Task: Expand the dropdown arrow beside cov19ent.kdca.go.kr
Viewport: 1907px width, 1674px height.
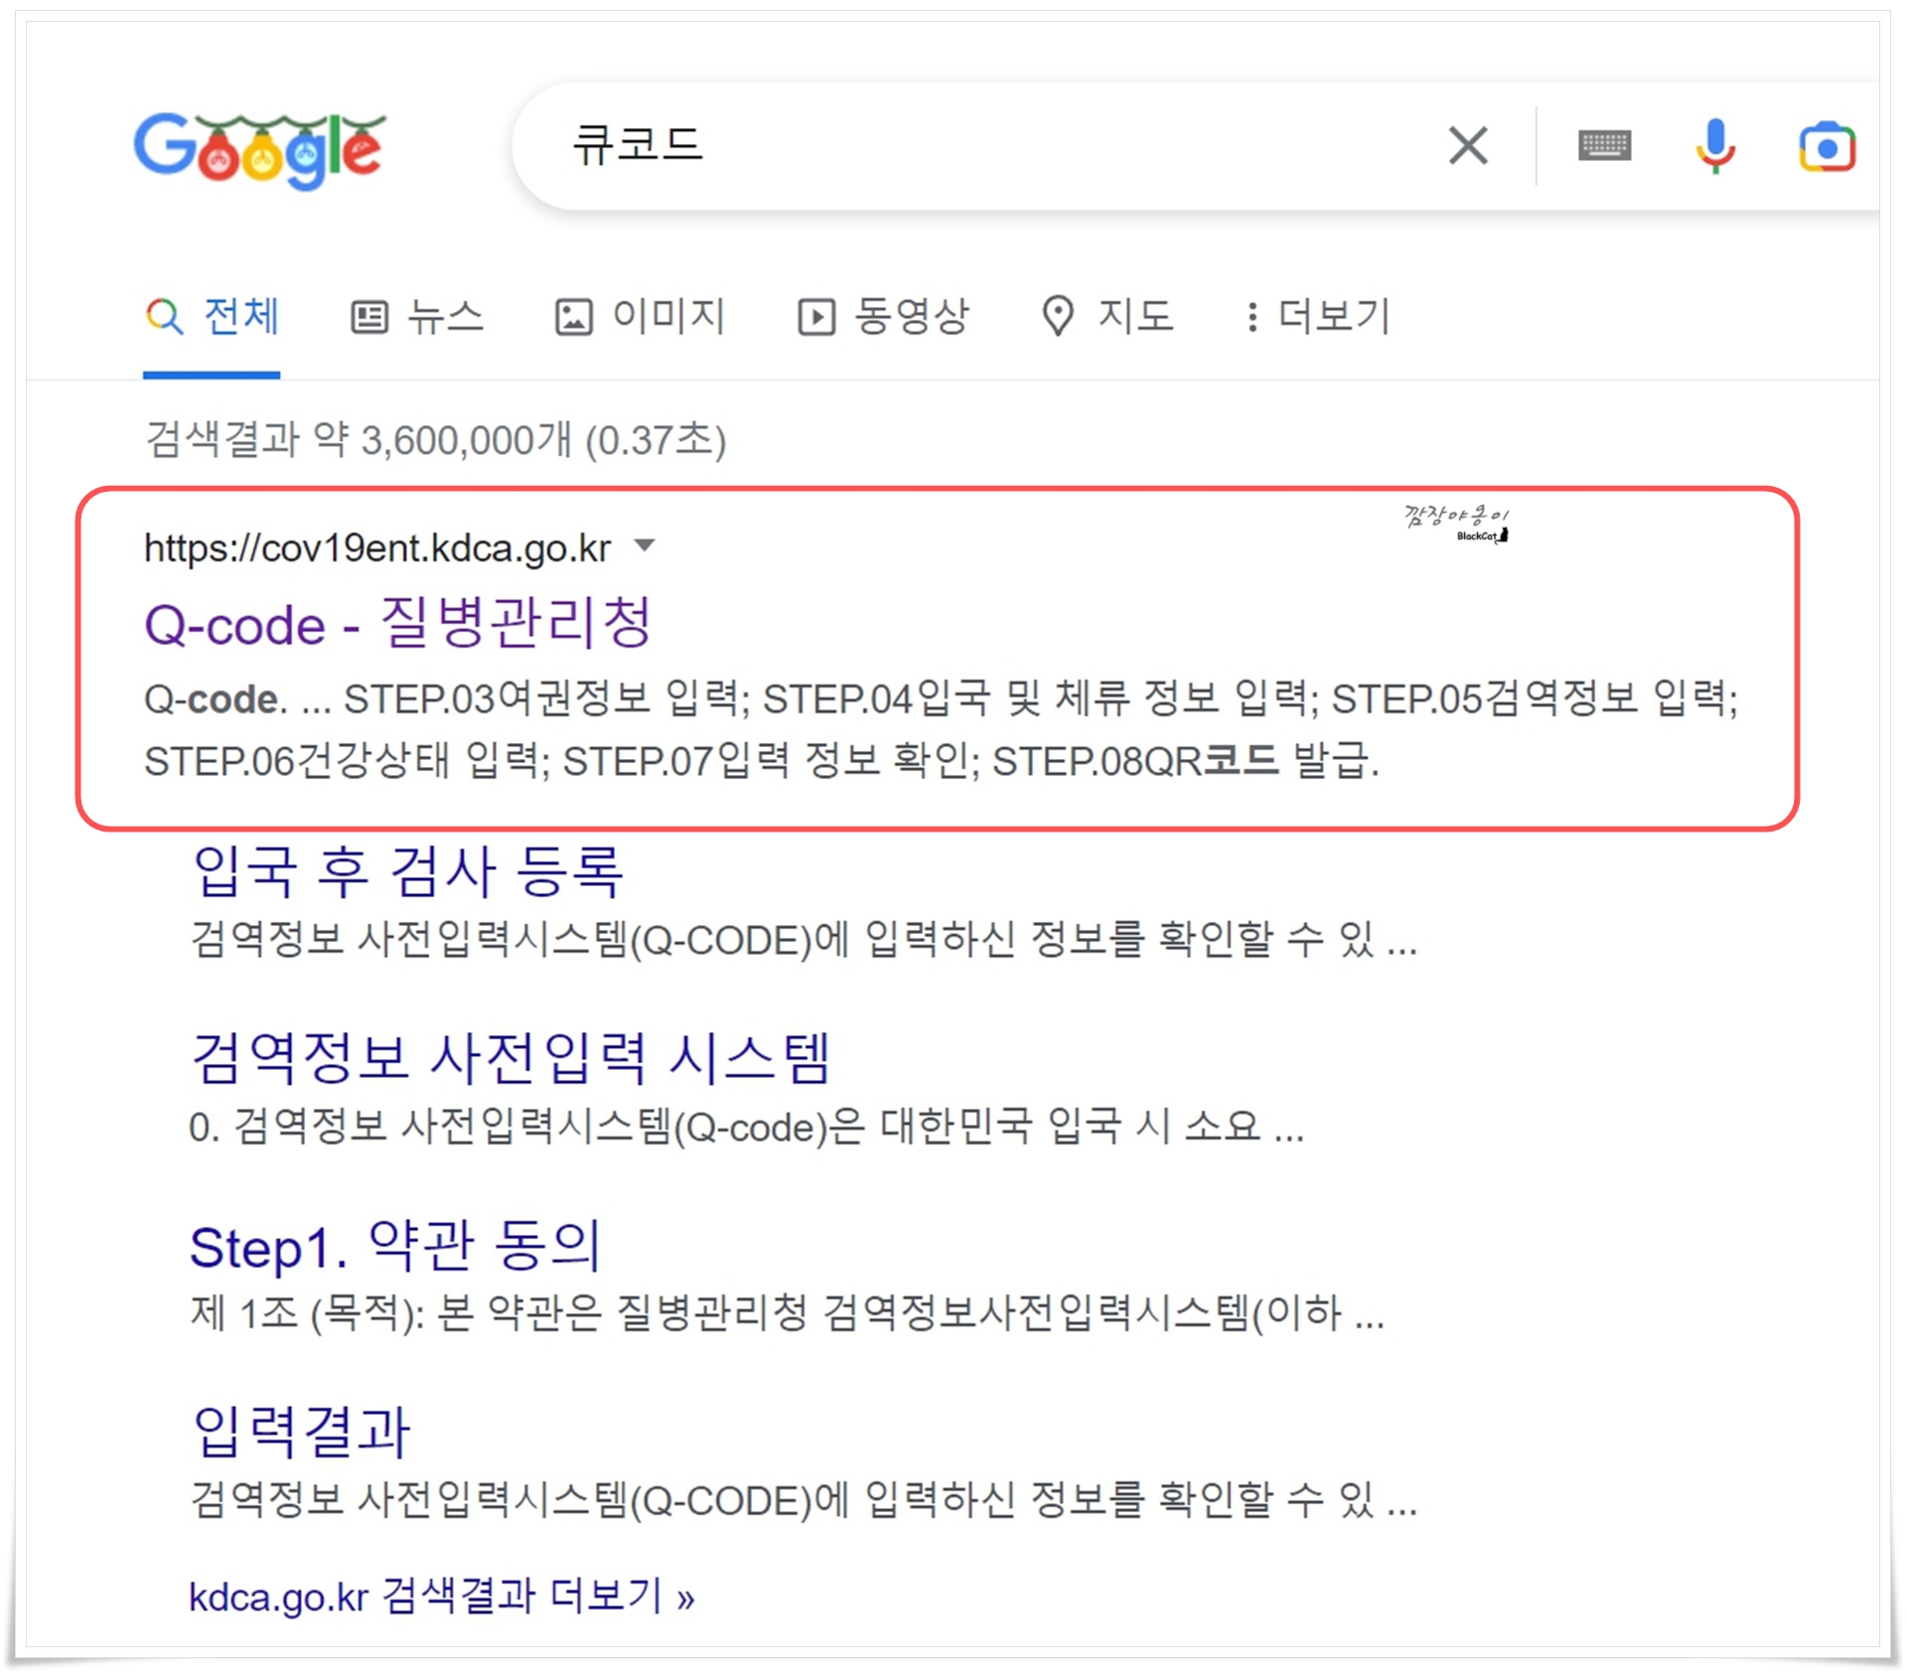Action: pyautogui.click(x=645, y=544)
